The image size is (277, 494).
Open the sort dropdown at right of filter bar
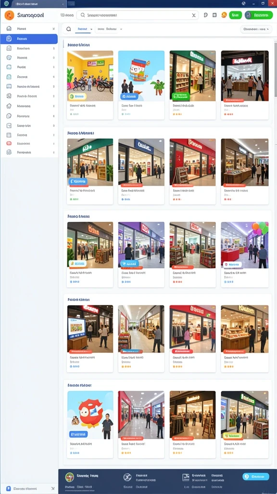point(256,29)
